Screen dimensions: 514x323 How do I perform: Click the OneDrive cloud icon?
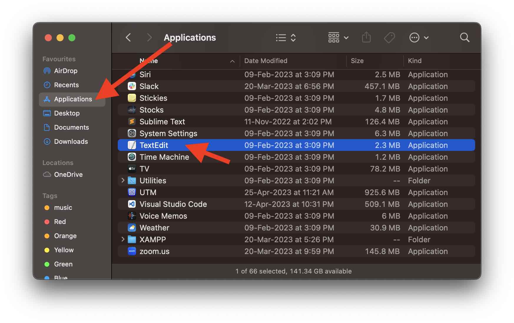(47, 174)
